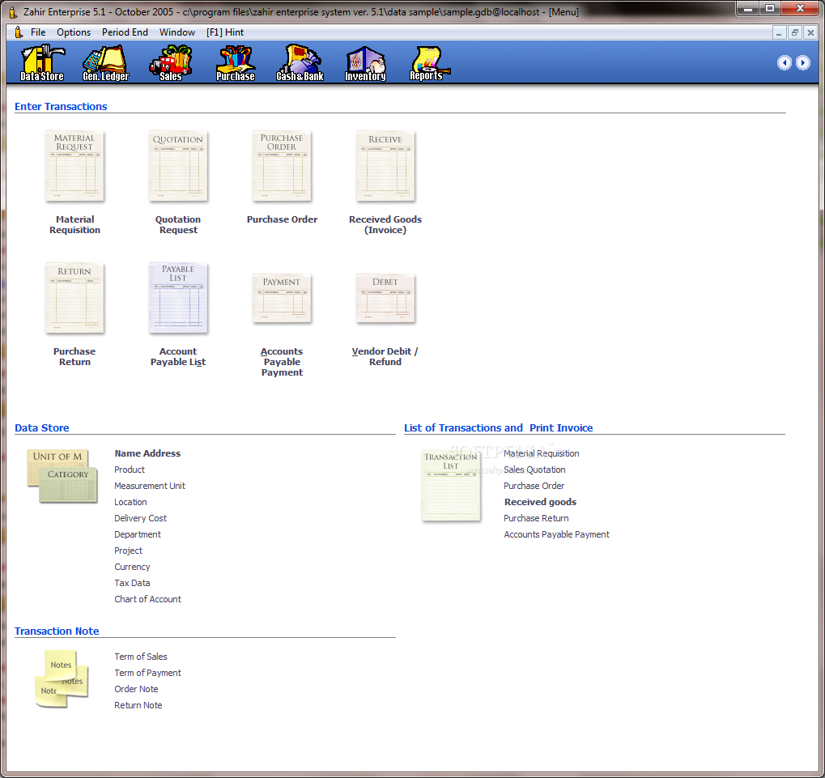
Task: Open the Gen. Ledger module icon
Action: click(106, 63)
